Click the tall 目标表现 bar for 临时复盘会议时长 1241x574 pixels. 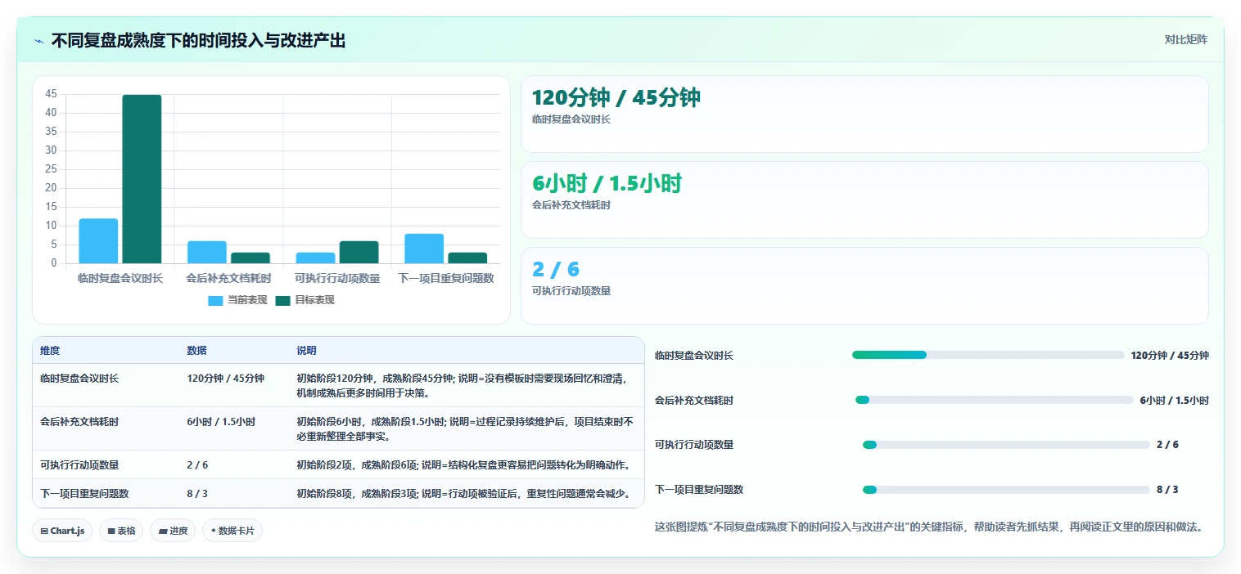142,179
